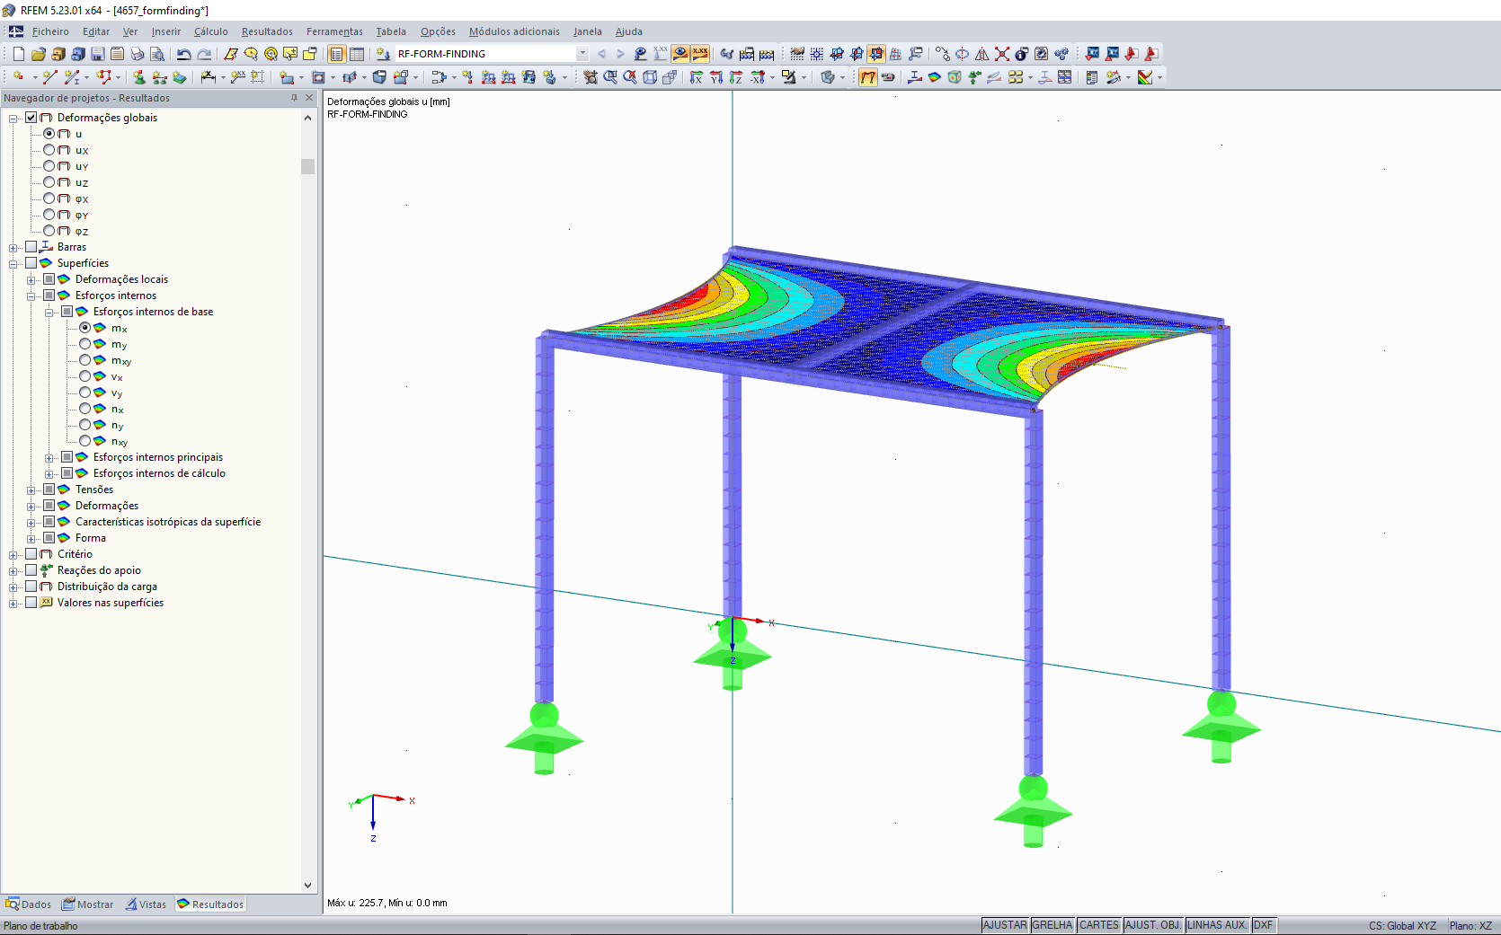The height and width of the screenshot is (935, 1501).
Task: Collapse the Superfícies tree node
Action: click(x=13, y=264)
